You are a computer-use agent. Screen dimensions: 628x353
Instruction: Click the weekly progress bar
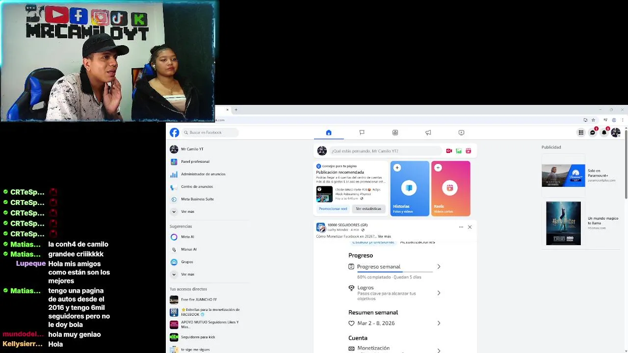tap(395, 271)
